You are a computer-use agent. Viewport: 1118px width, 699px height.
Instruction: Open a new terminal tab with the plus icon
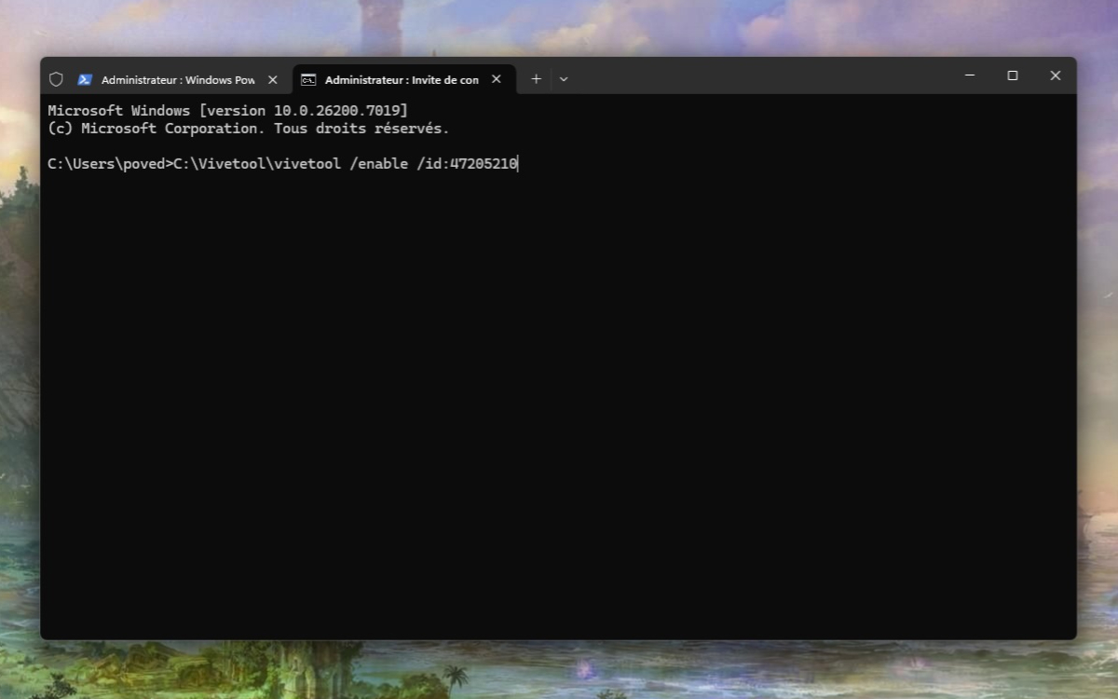coord(536,79)
